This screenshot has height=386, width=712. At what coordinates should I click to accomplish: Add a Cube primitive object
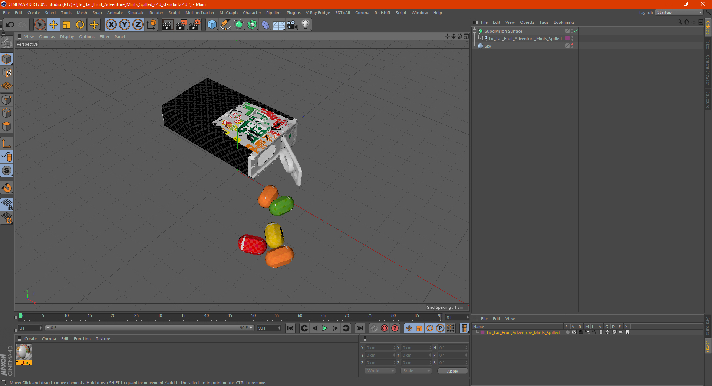click(212, 25)
